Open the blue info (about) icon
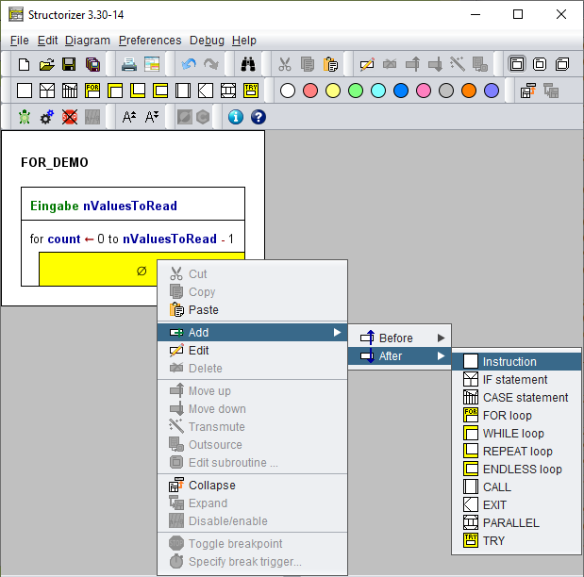The width and height of the screenshot is (584, 577). (x=235, y=117)
